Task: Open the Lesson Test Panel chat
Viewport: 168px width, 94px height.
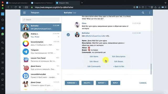Action: point(41,60)
